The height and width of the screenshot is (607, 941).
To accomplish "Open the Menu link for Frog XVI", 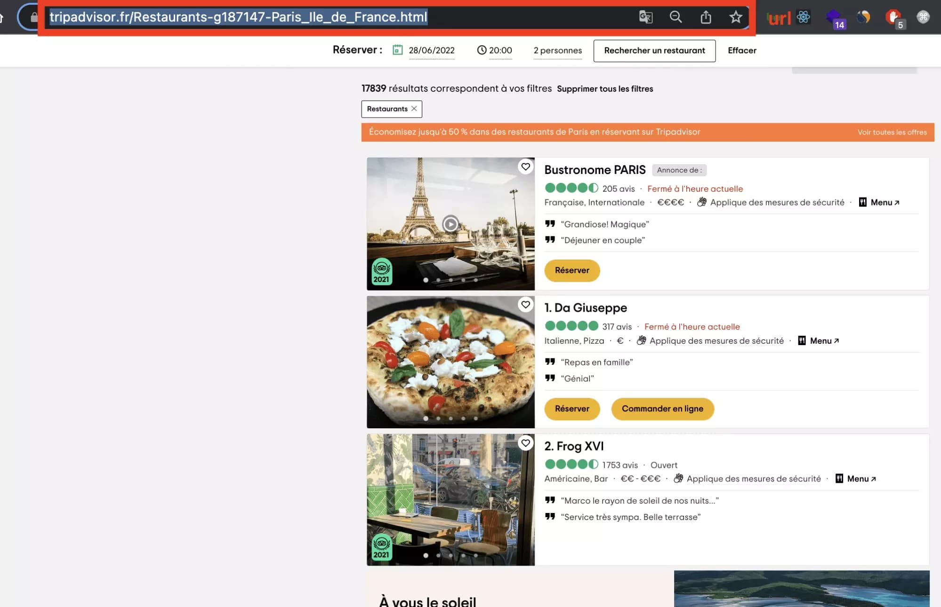I will [x=861, y=479].
